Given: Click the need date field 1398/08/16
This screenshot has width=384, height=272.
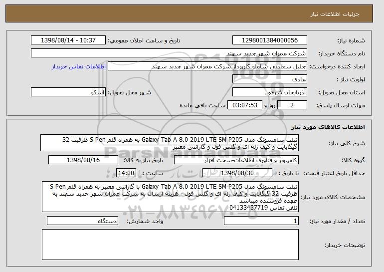Looking at the screenshot, I should (x=83, y=160).
